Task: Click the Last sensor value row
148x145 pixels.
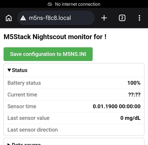Action: 74,118
